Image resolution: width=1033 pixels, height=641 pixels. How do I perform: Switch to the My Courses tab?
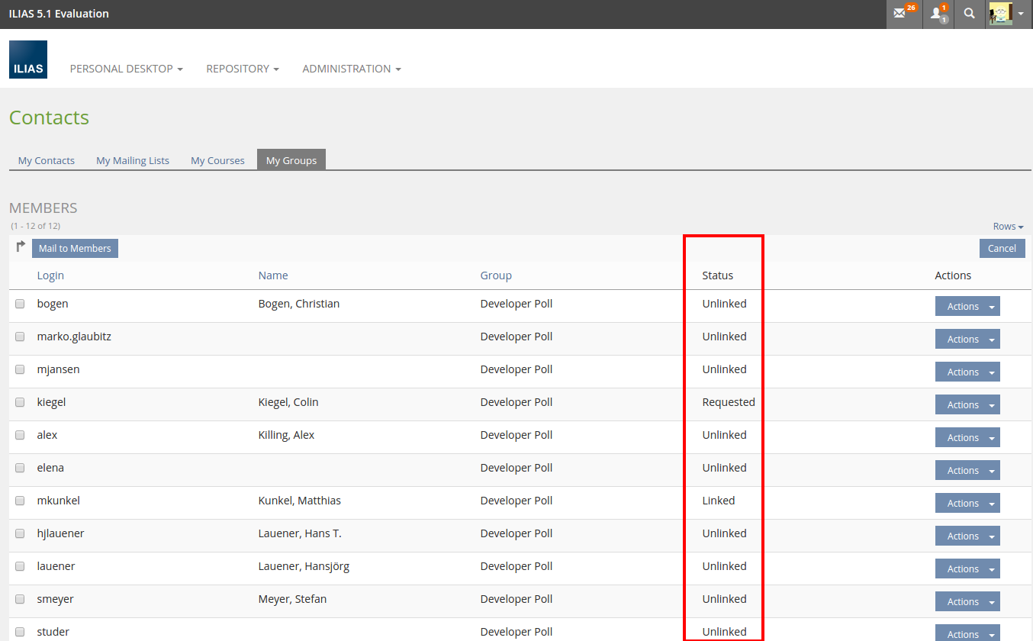pyautogui.click(x=217, y=160)
